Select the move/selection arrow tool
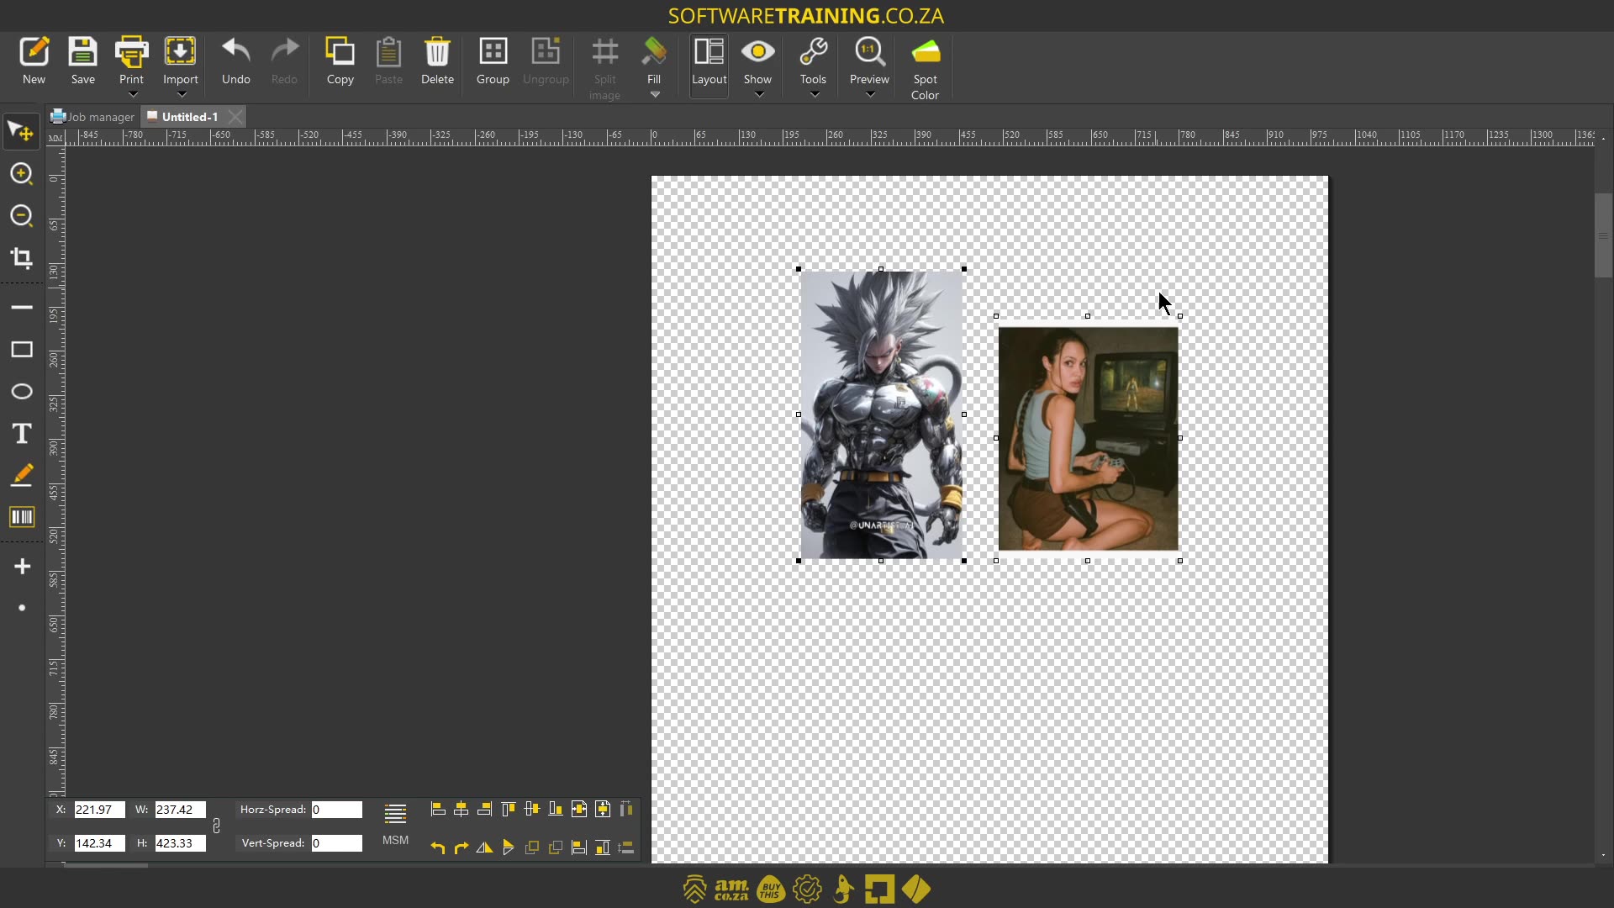Viewport: 1614px width, 908px height. [x=21, y=132]
